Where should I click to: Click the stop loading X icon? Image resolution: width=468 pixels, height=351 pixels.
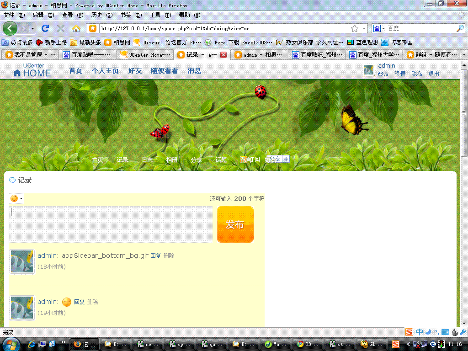pos(61,28)
